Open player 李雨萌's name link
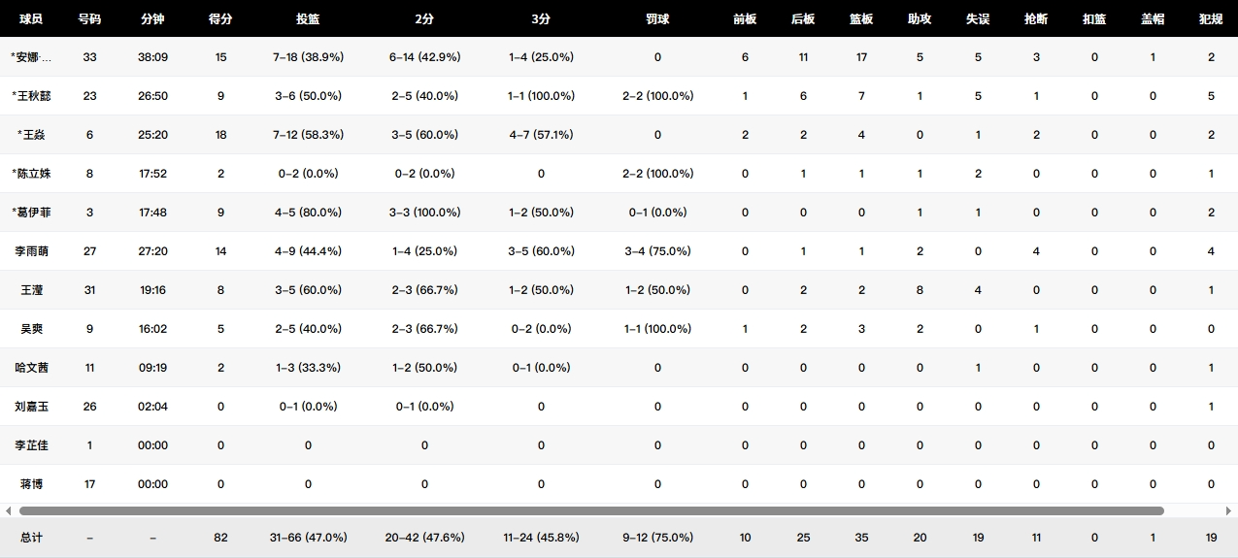Viewport: 1238px width, 558px height. point(31,251)
